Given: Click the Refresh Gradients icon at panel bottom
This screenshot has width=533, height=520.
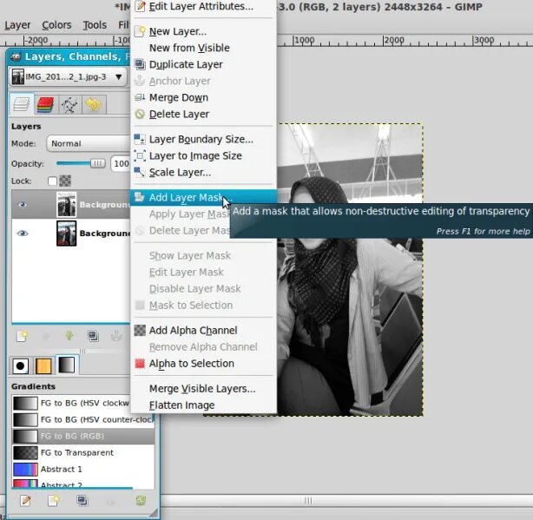Looking at the screenshot, I should 141,501.
